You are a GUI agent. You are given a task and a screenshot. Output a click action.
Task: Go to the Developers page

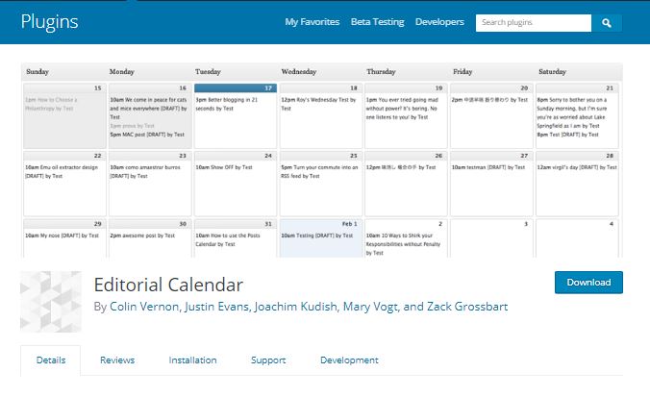[439, 22]
